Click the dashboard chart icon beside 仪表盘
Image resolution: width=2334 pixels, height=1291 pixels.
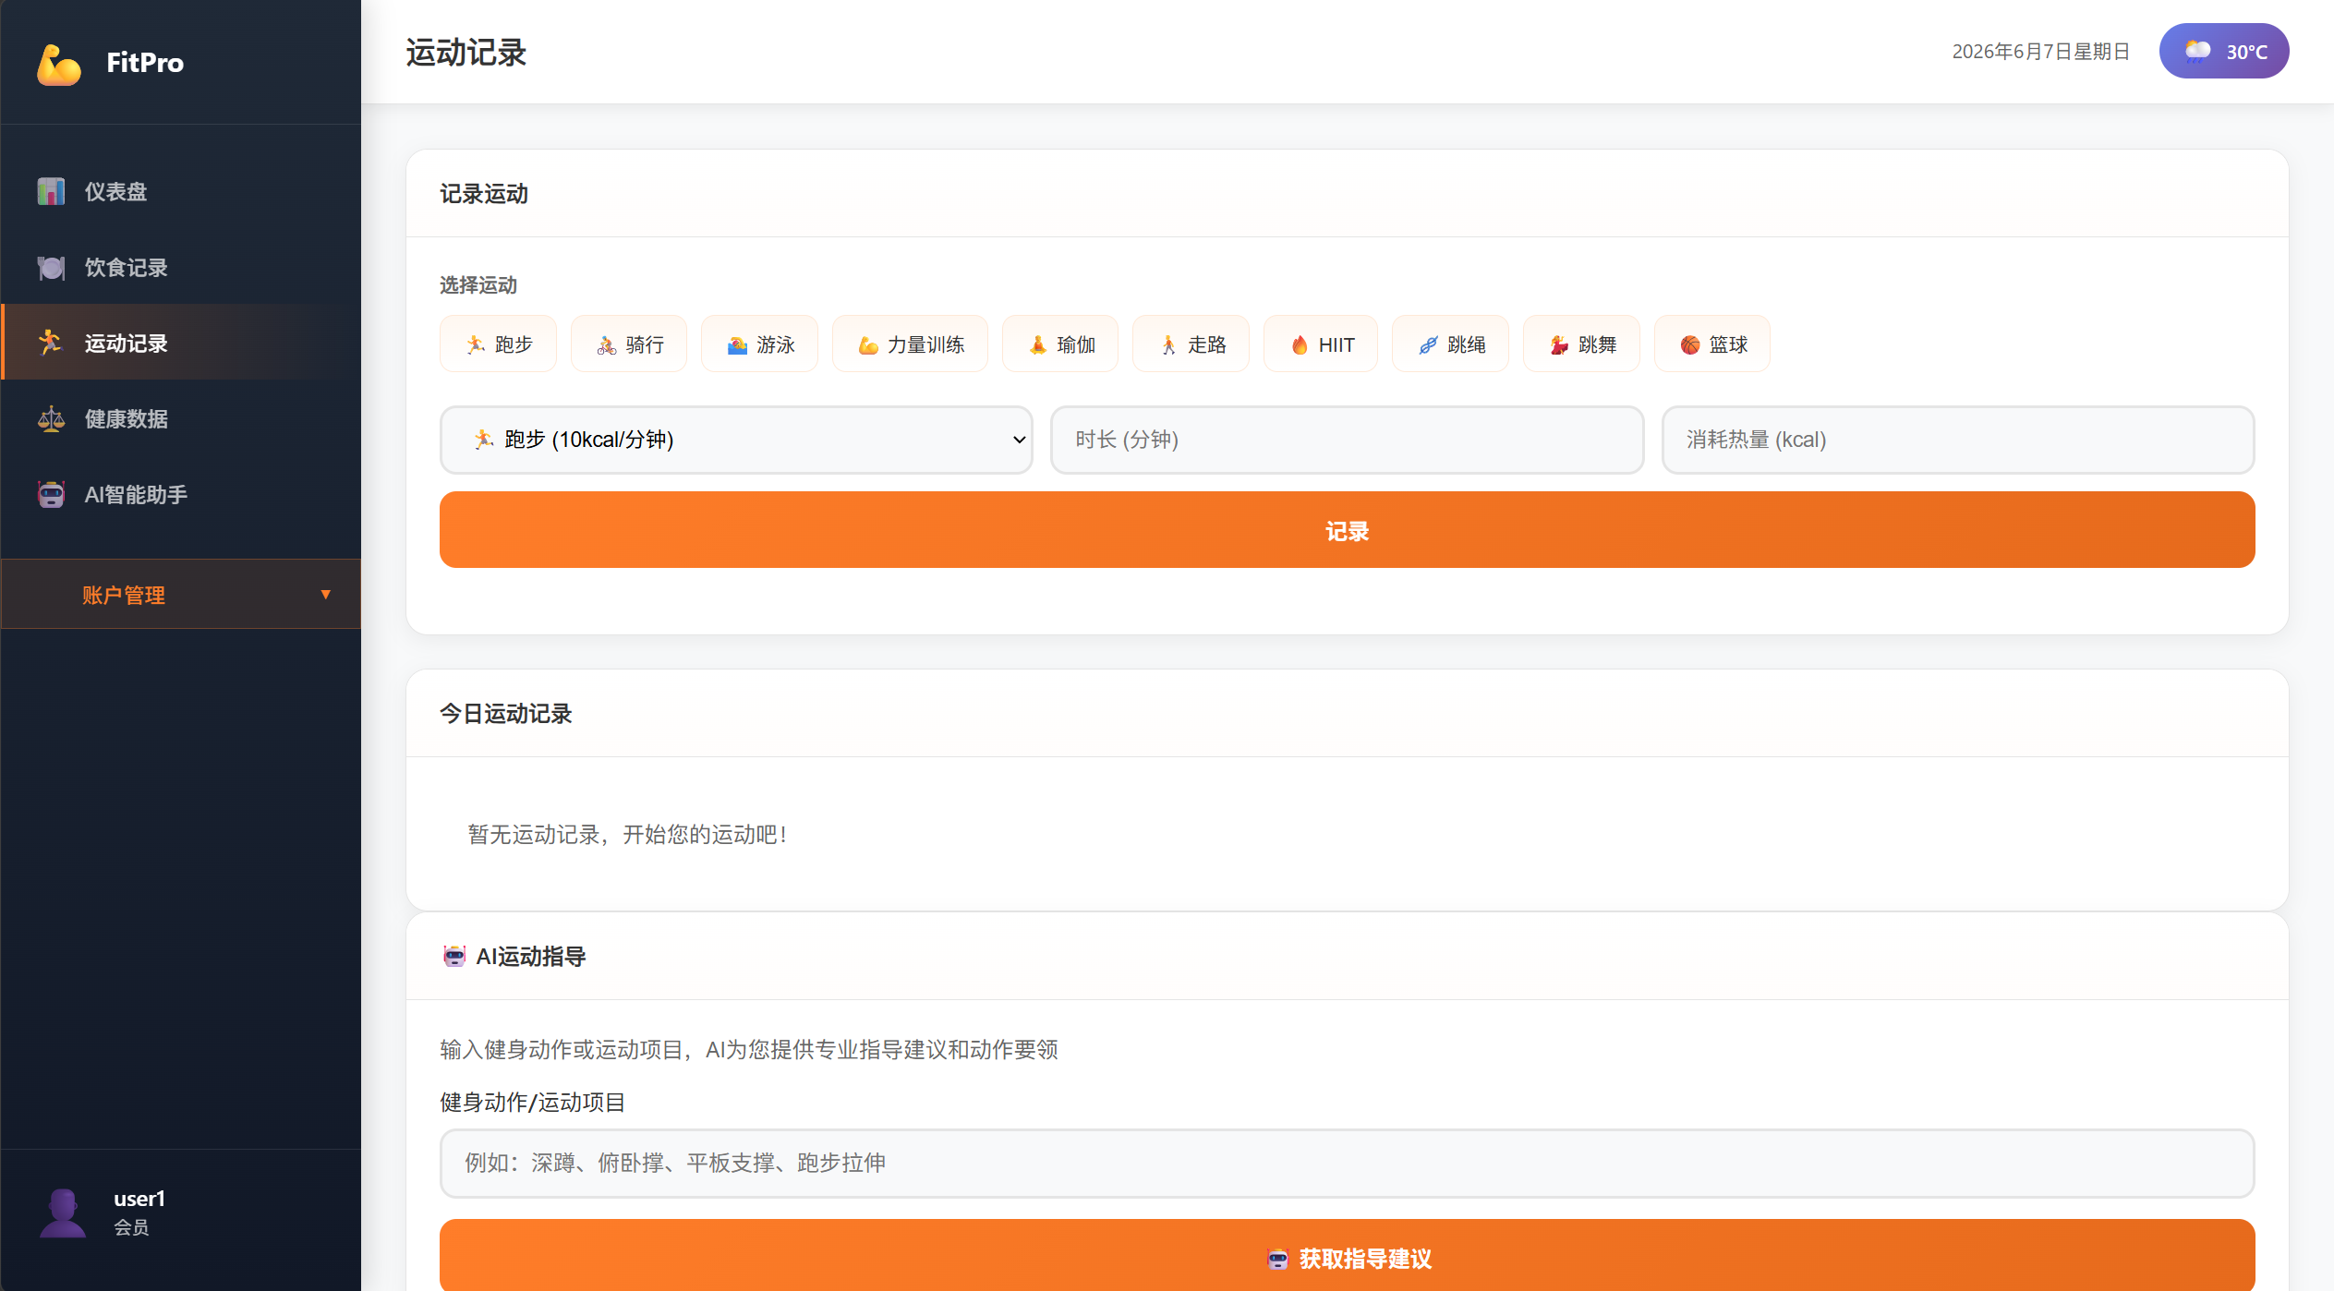click(51, 191)
